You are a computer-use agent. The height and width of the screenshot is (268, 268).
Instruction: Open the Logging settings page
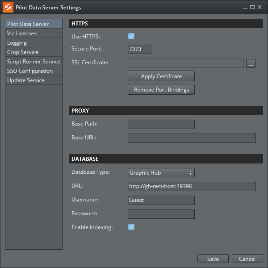point(33,43)
